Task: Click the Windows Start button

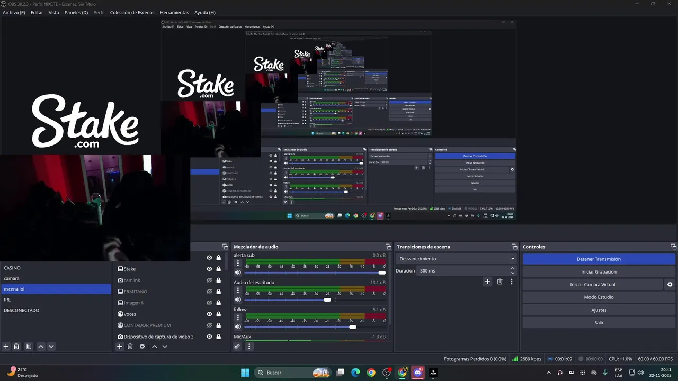Action: pyautogui.click(x=245, y=373)
